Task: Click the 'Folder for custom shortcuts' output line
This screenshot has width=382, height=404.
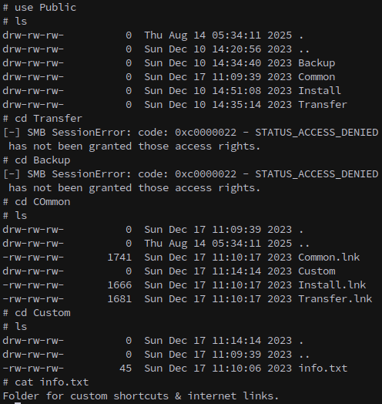Action: (x=140, y=396)
